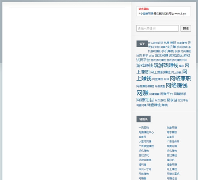The image size is (198, 180).
Task: Open the 小蜜蜂网赚 site link
Action: click(x=147, y=14)
